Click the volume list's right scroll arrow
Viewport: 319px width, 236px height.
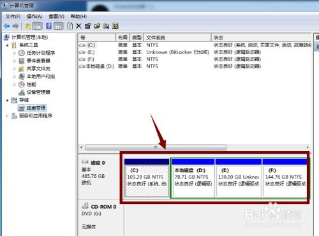[x=308, y=147]
